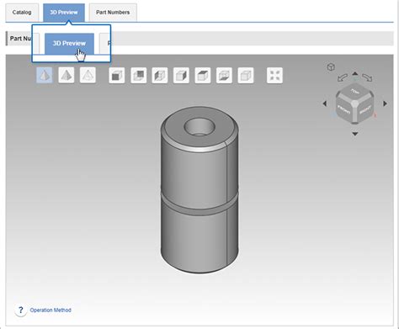Switch to front view cube icon

point(117,76)
